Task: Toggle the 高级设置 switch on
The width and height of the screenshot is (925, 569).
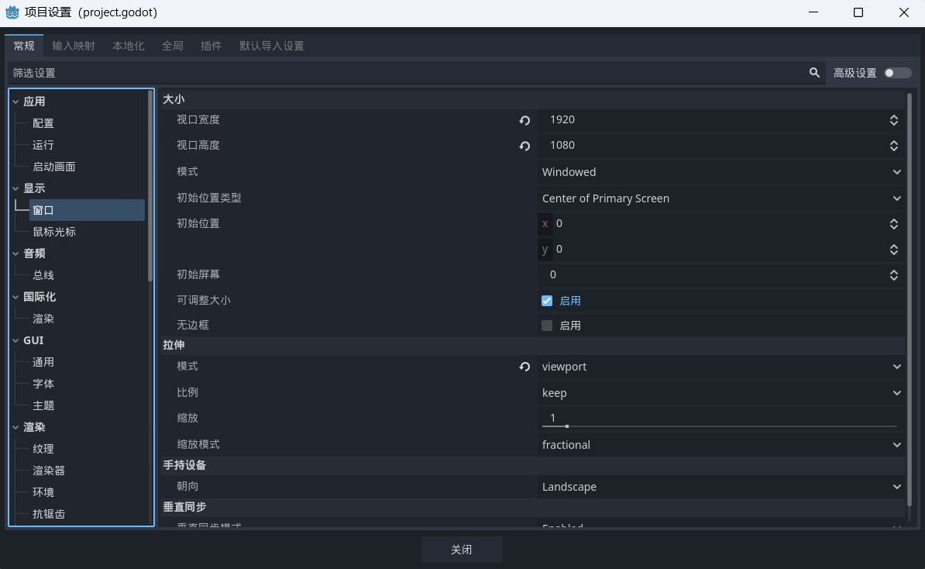Action: [898, 73]
